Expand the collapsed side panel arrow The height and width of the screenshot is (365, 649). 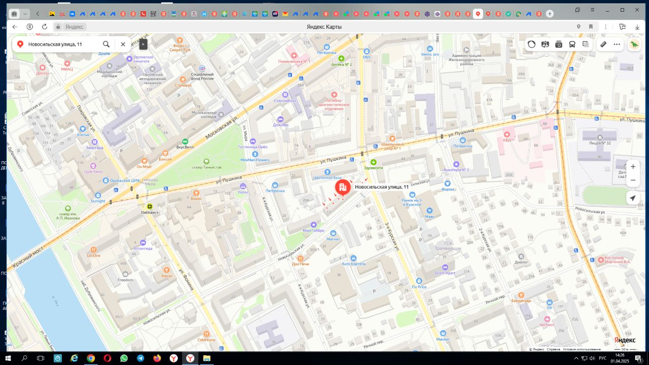point(143,44)
